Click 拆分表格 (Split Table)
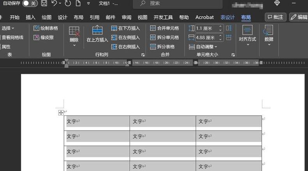The height and width of the screenshot is (171, 308). pos(162,47)
